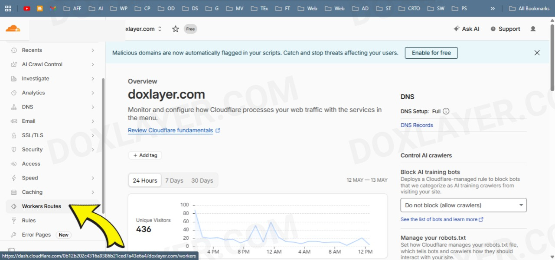The height and width of the screenshot is (260, 555).
Task: Open the DNS Records link
Action: coord(417,125)
